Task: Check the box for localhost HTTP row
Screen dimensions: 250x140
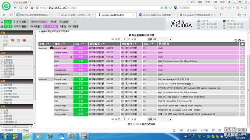Action: (242, 88)
